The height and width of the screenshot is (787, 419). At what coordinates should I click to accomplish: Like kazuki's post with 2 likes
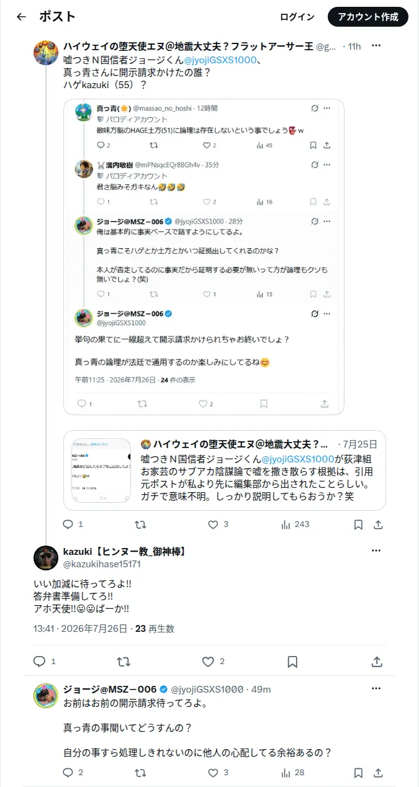(214, 662)
